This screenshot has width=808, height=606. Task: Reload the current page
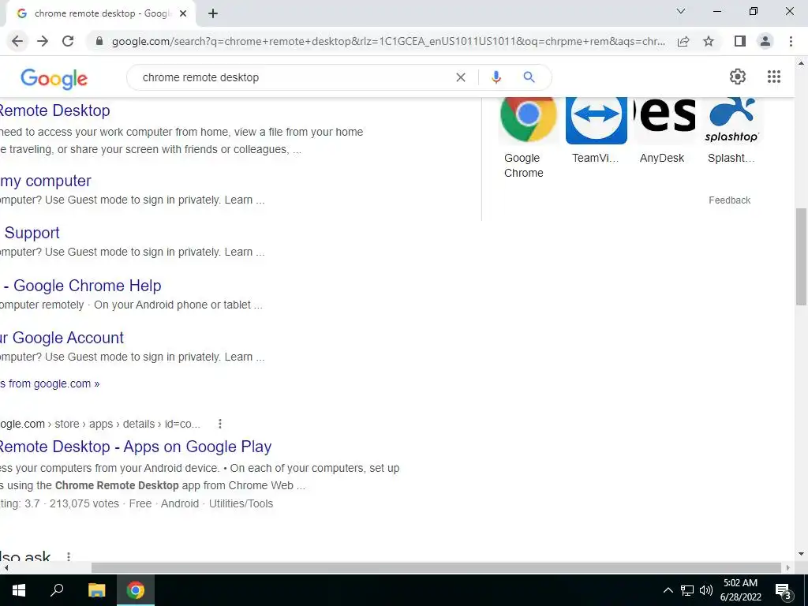[68, 41]
